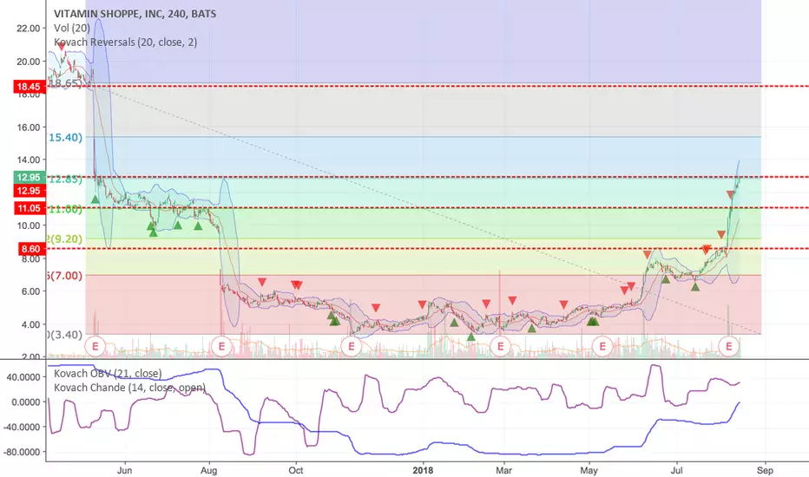The height and width of the screenshot is (477, 809).
Task: Select the earnings E marker between Oct and 2018
Action: point(352,346)
